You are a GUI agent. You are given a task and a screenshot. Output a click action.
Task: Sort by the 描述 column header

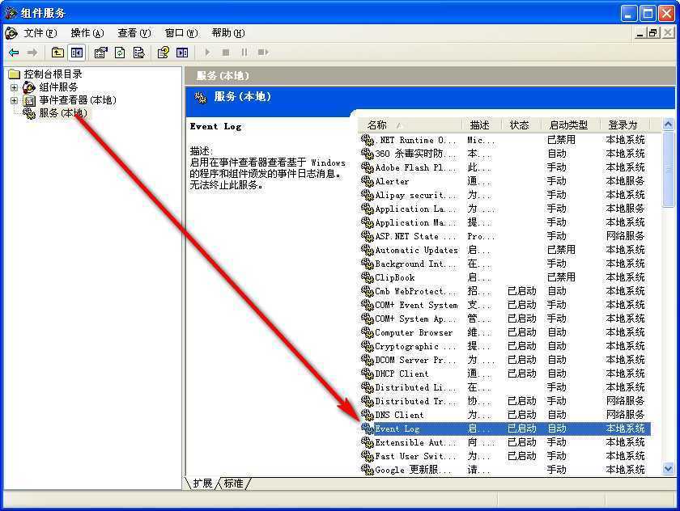click(x=482, y=125)
